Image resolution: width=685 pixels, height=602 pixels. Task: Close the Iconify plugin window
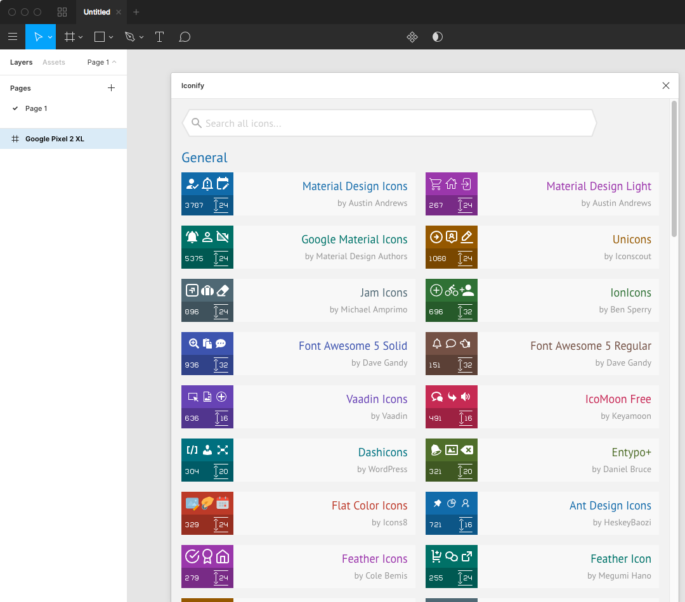(x=666, y=86)
